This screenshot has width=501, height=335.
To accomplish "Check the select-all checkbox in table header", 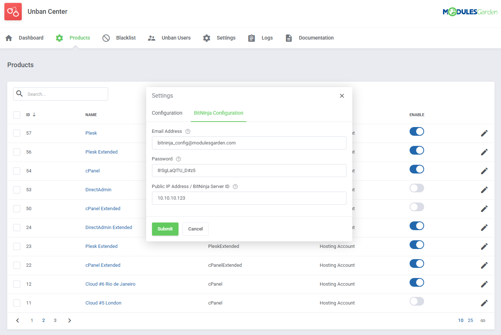I will point(17,115).
